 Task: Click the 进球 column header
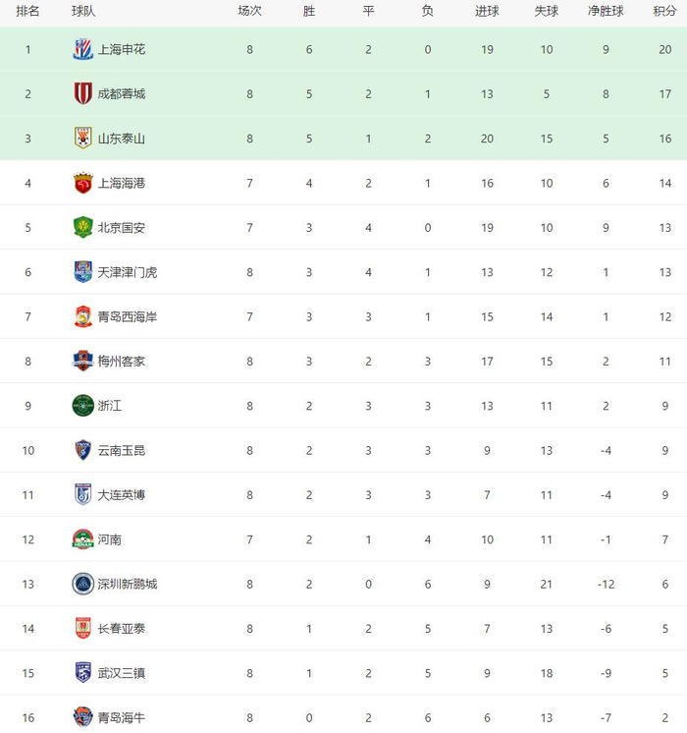[487, 11]
